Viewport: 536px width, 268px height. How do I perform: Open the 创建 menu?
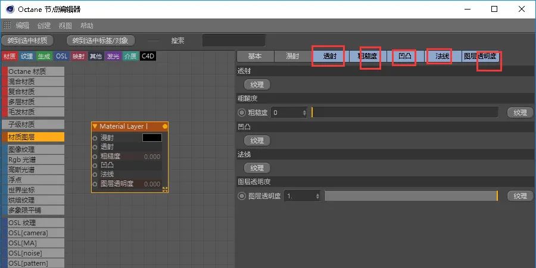(44, 26)
